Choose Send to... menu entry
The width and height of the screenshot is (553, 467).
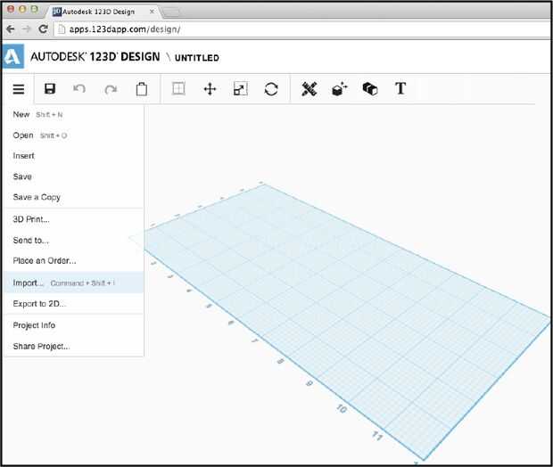click(x=74, y=241)
